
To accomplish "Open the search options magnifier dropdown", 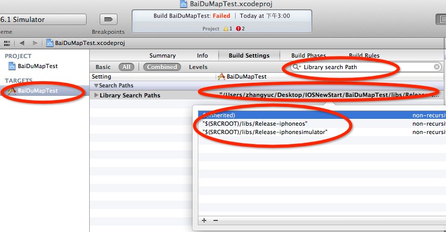I will 296,67.
